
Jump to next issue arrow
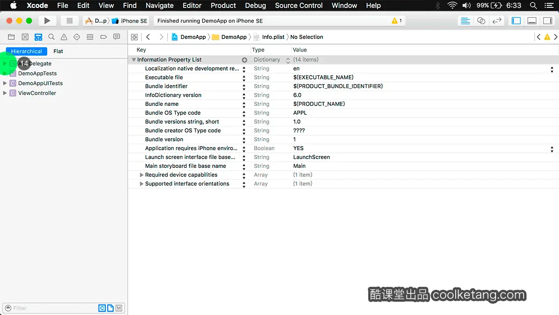coord(556,37)
